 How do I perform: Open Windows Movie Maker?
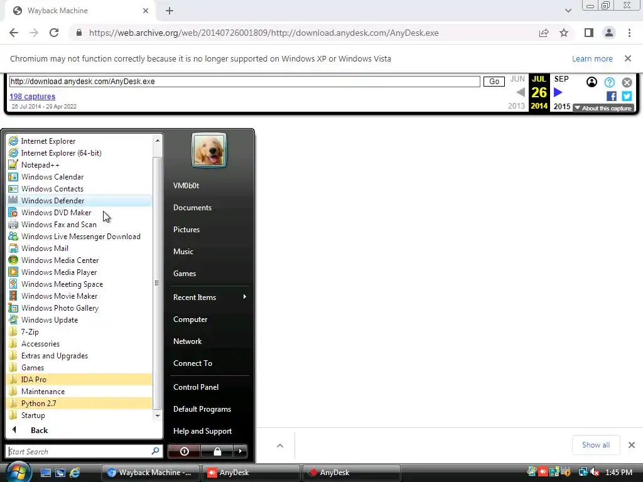[80, 296]
